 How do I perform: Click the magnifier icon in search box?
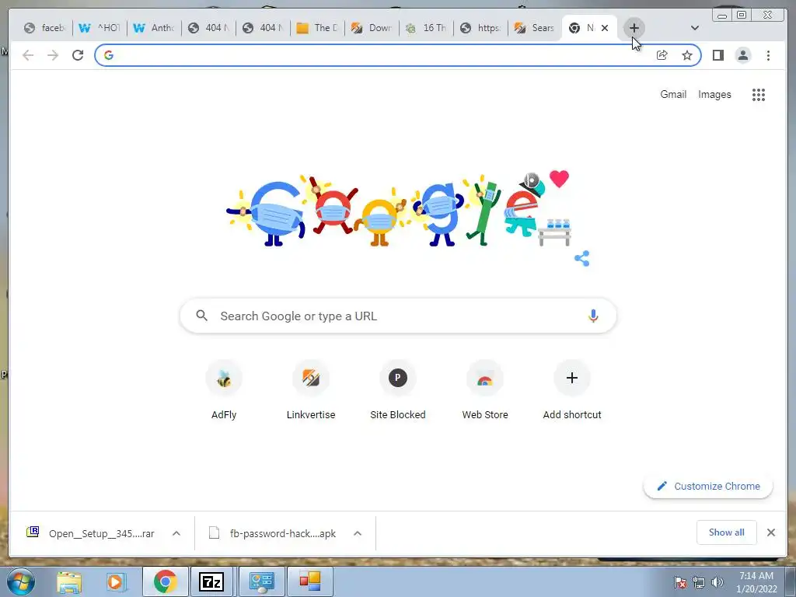[201, 316]
